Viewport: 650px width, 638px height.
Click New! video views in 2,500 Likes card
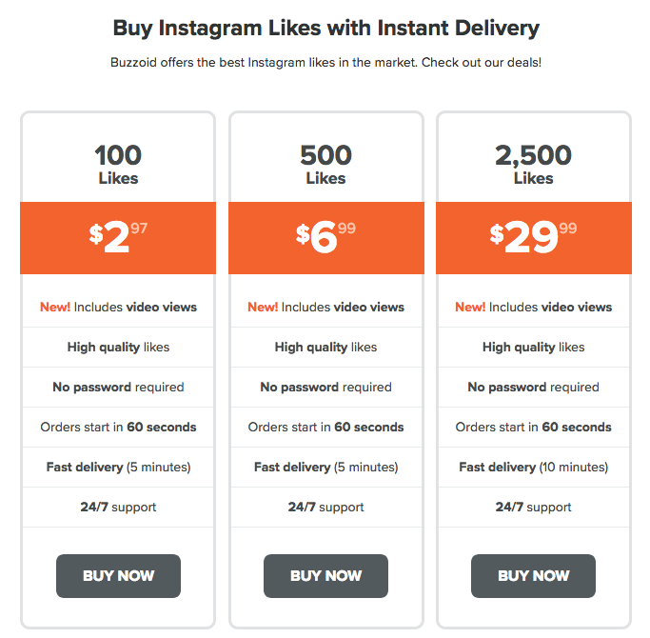[534, 307]
